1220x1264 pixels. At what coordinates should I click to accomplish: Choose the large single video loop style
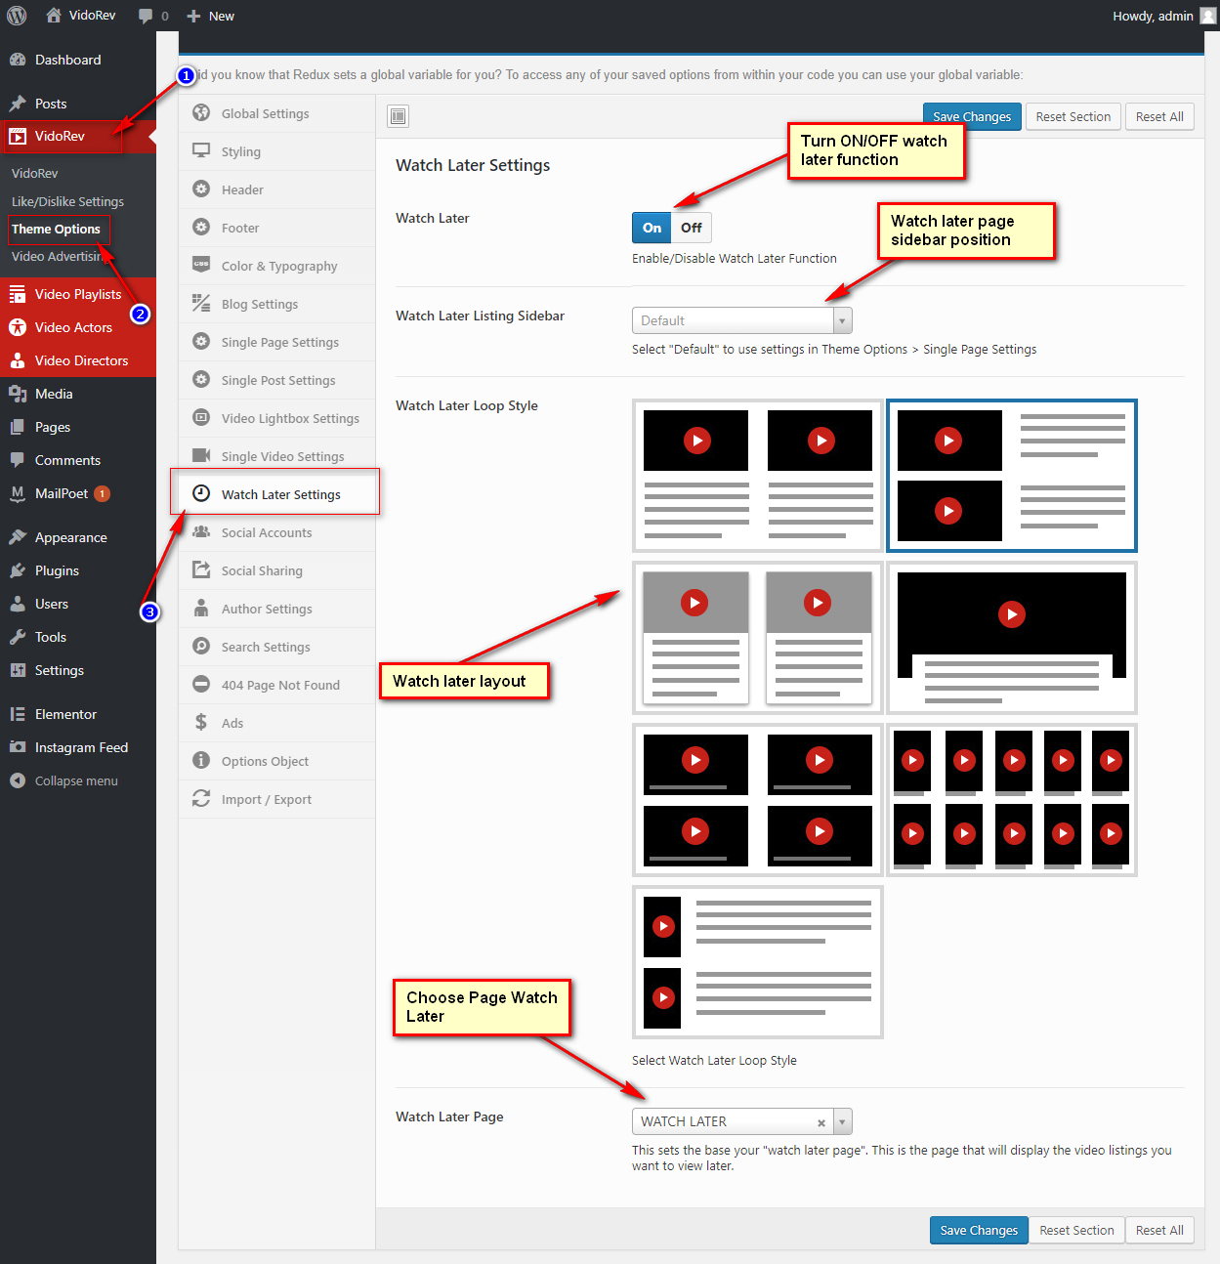pyautogui.click(x=1011, y=638)
